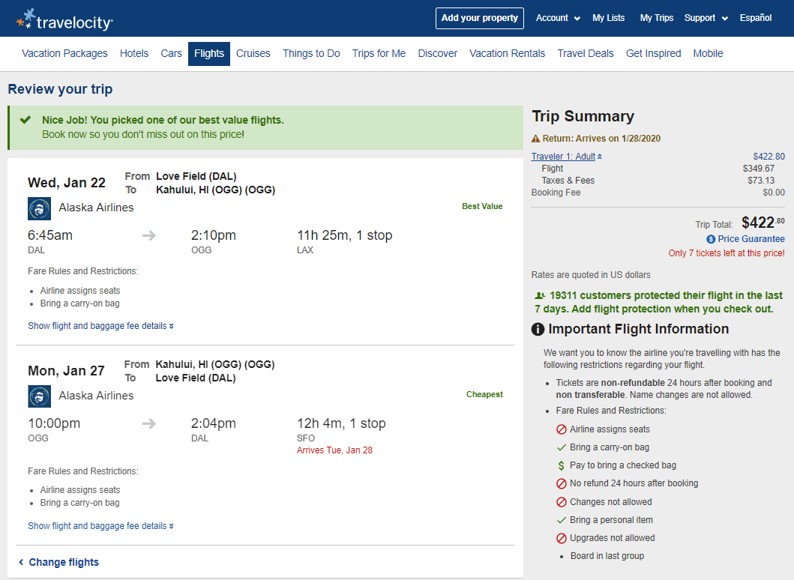
Task: Click the Trip Total $422.80 amount
Action: (763, 223)
